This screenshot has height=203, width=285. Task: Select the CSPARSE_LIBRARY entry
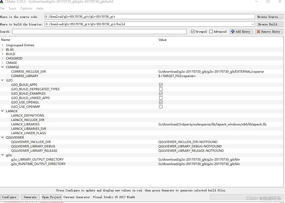25,76
